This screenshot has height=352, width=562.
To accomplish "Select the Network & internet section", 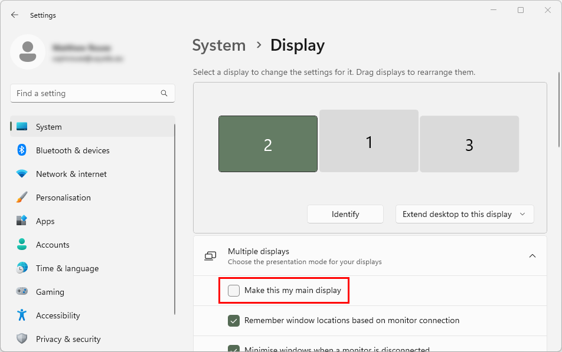I will [71, 174].
